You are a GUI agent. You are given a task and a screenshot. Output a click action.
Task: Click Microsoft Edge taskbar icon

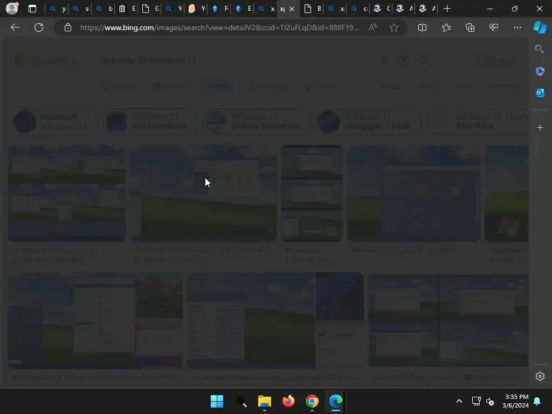(335, 401)
